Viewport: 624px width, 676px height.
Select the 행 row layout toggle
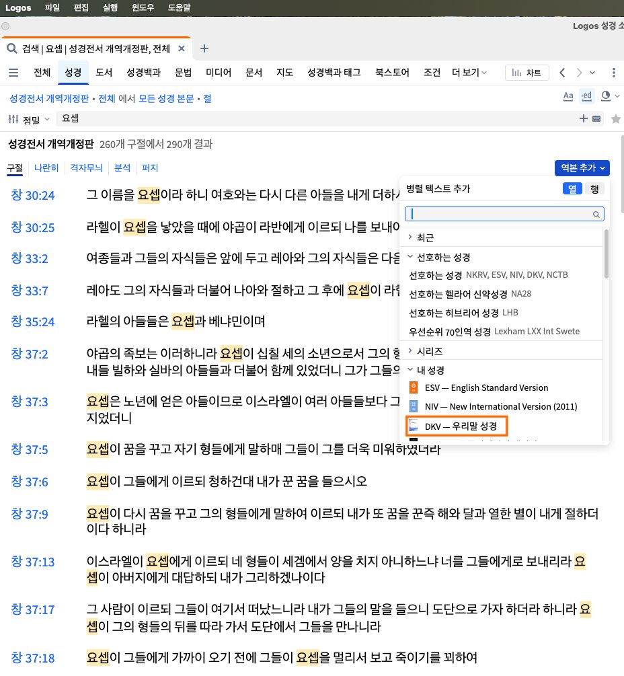[594, 188]
